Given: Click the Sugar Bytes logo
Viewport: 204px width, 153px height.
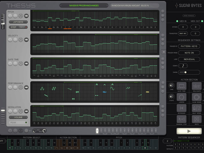Looking at the screenshot, I should pos(188,5).
